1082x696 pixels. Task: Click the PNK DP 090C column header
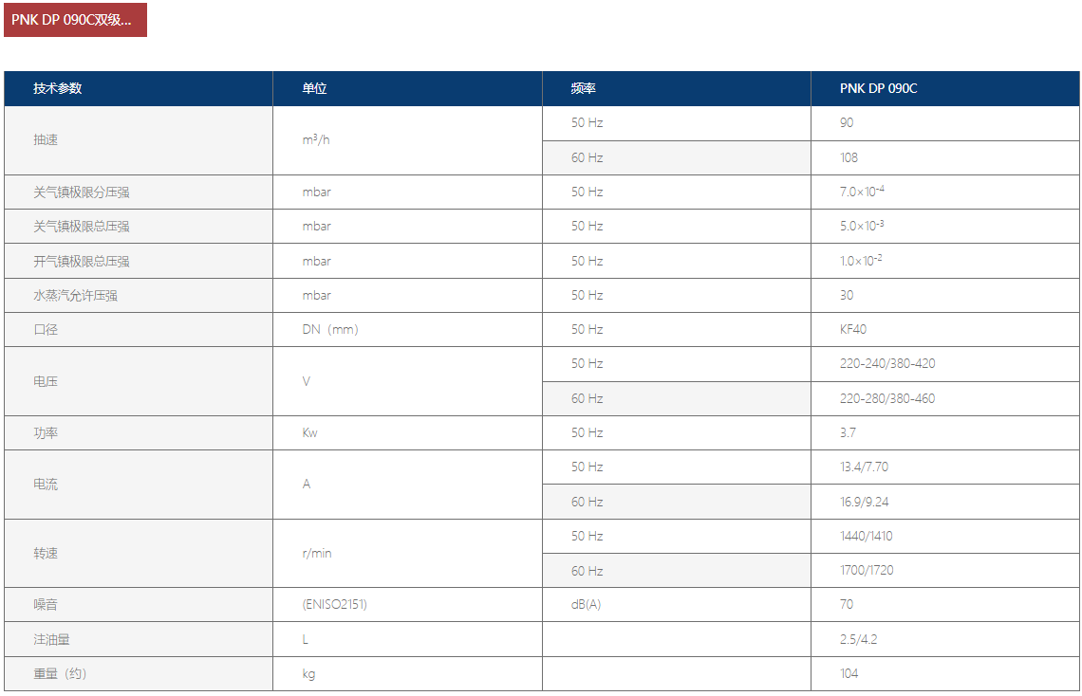[878, 88]
